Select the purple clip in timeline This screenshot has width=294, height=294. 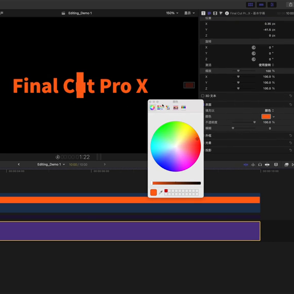[x=130, y=231]
